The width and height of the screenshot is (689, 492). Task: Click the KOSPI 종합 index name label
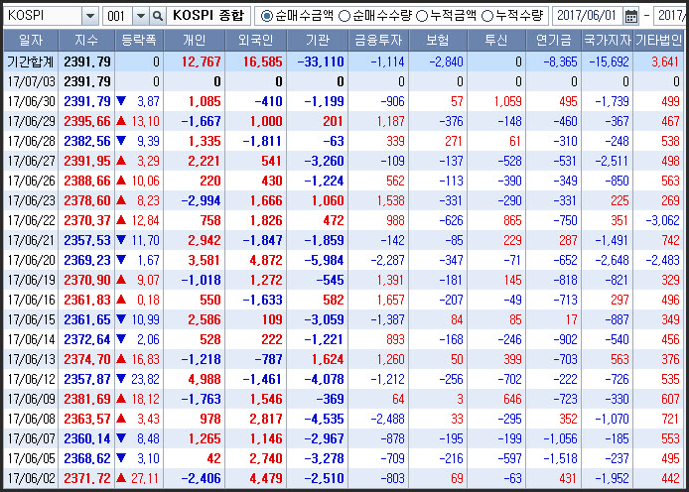(x=208, y=16)
